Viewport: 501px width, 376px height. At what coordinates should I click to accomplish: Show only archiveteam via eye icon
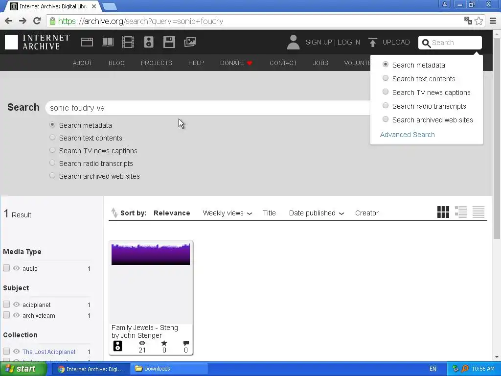[x=16, y=315]
